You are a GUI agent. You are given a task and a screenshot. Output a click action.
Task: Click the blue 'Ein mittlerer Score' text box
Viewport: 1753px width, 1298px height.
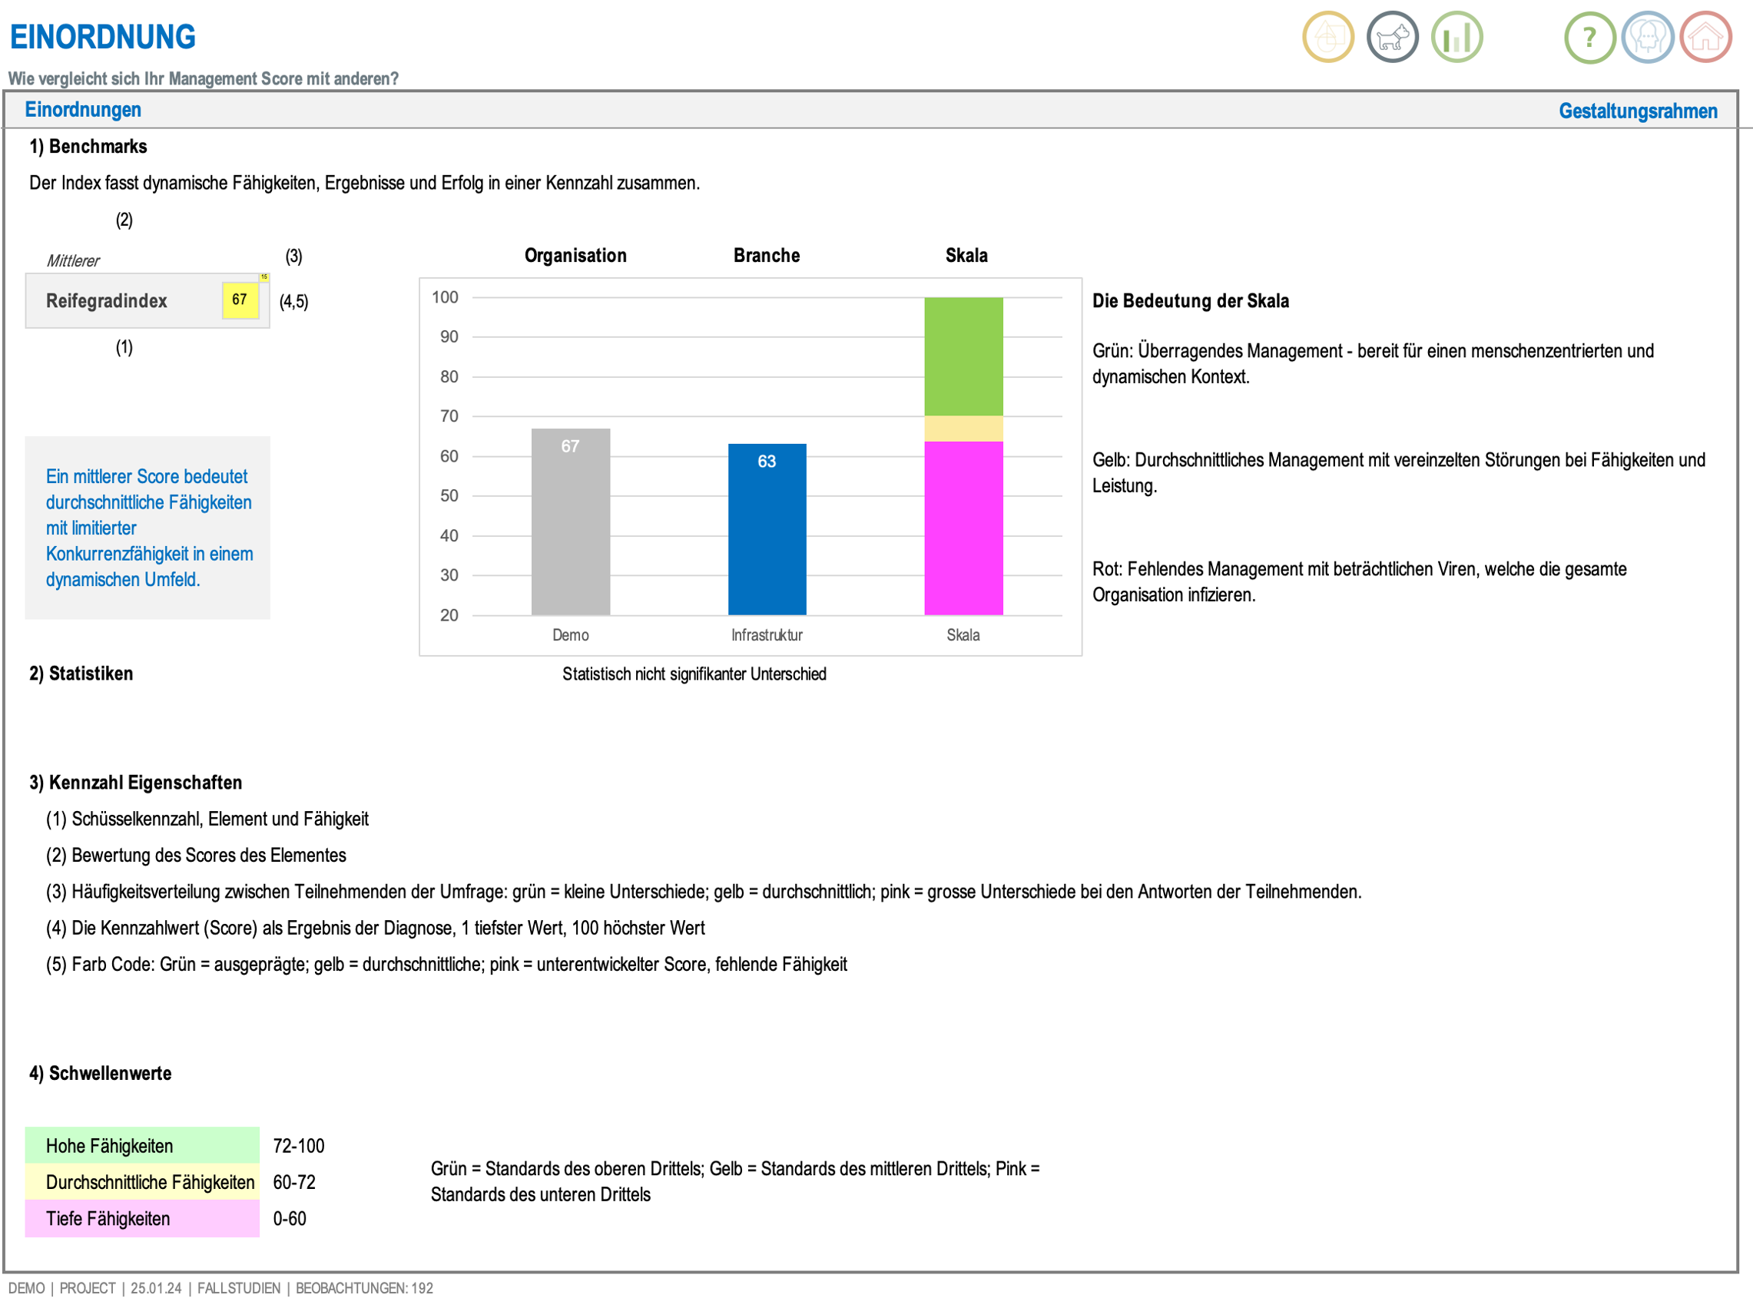[x=147, y=528]
